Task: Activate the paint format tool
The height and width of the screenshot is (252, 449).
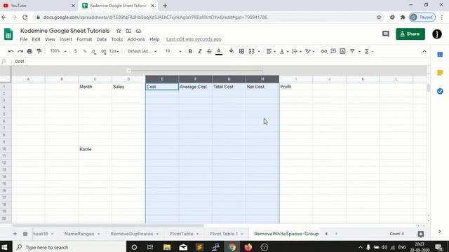Action: 39,51
